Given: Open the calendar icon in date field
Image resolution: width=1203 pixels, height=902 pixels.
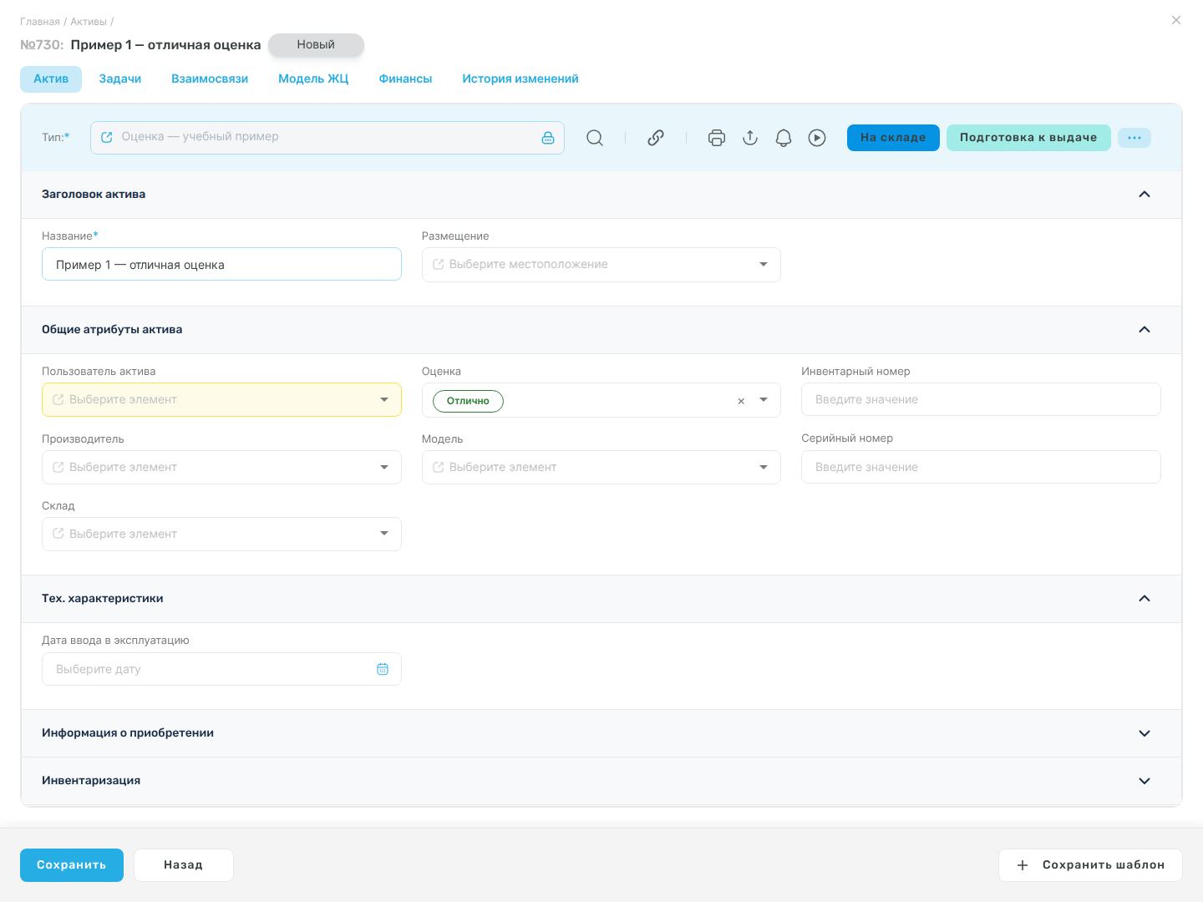Looking at the screenshot, I should [x=383, y=669].
